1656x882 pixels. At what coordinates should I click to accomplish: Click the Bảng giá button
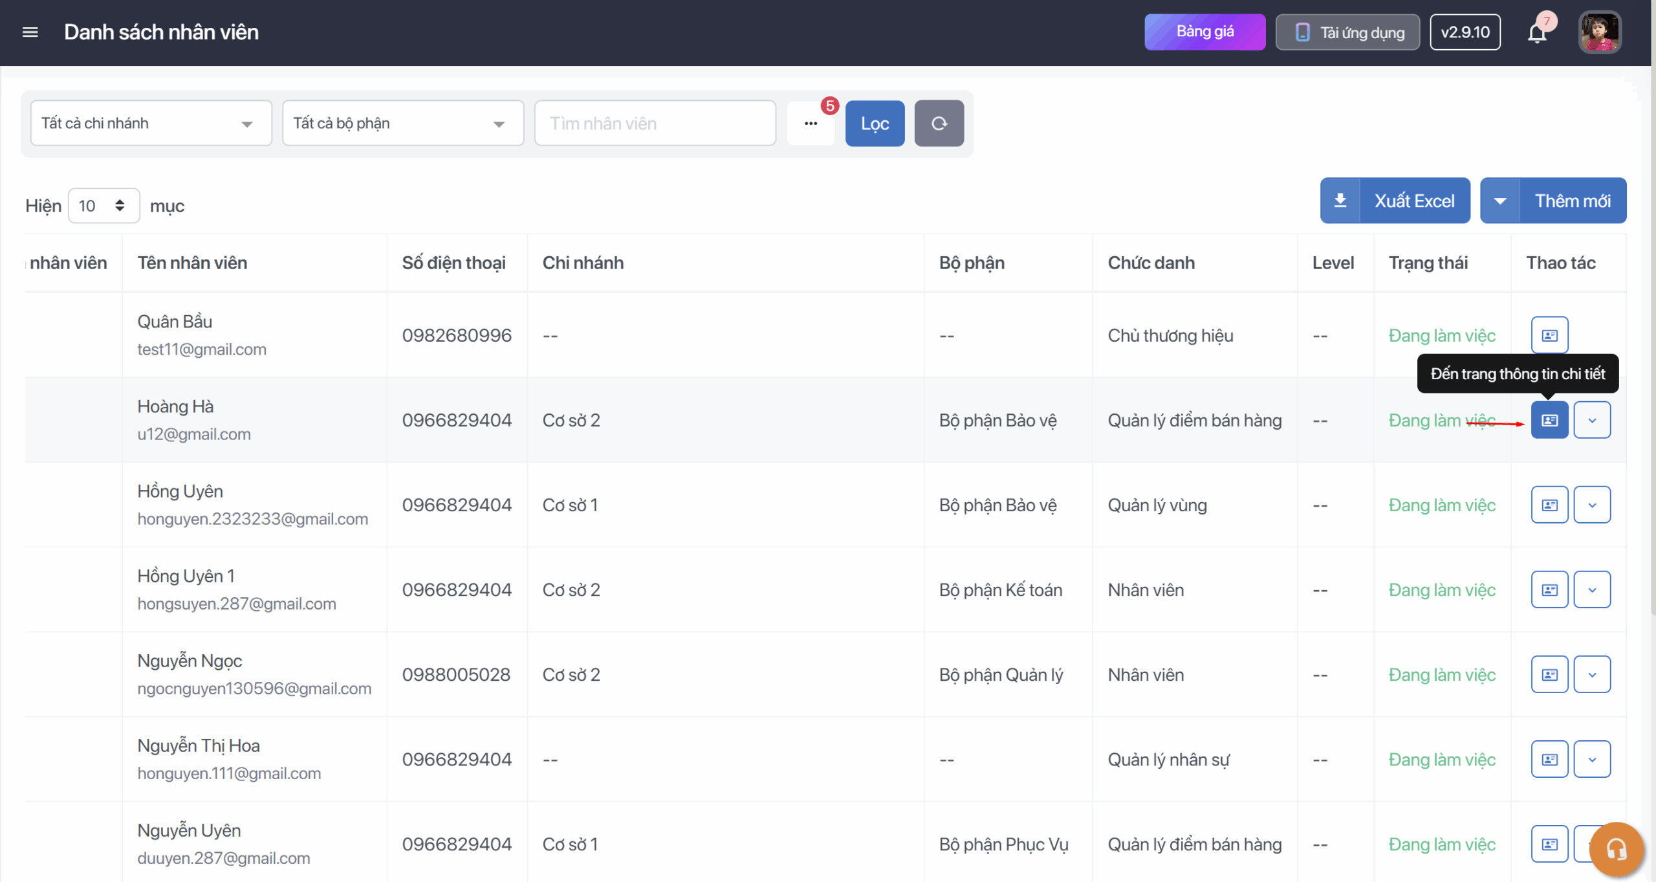[x=1204, y=32]
